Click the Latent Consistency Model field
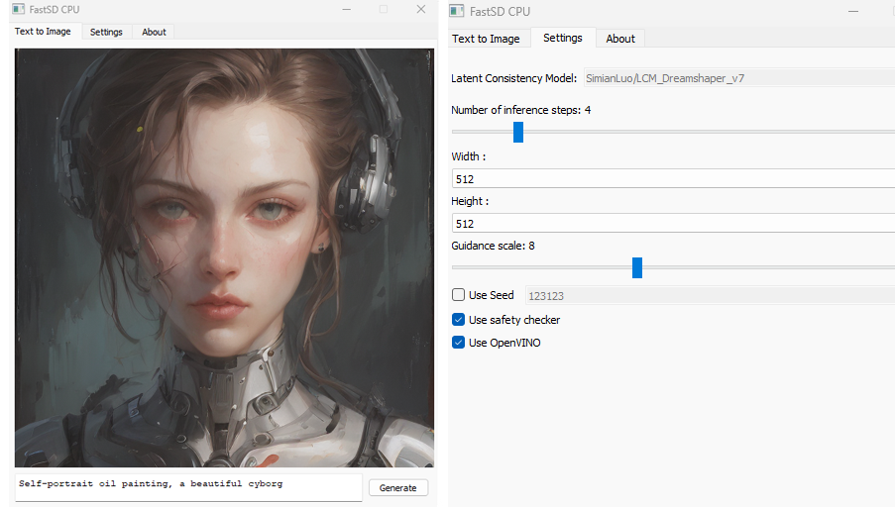 (x=737, y=78)
